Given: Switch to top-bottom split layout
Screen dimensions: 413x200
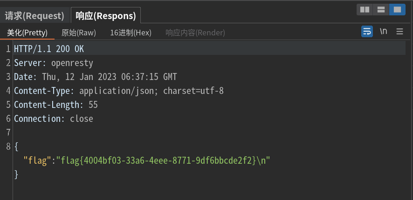Looking at the screenshot, I should [x=381, y=9].
